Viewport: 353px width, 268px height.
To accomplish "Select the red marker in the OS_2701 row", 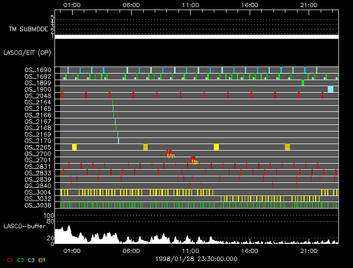I will (193, 159).
